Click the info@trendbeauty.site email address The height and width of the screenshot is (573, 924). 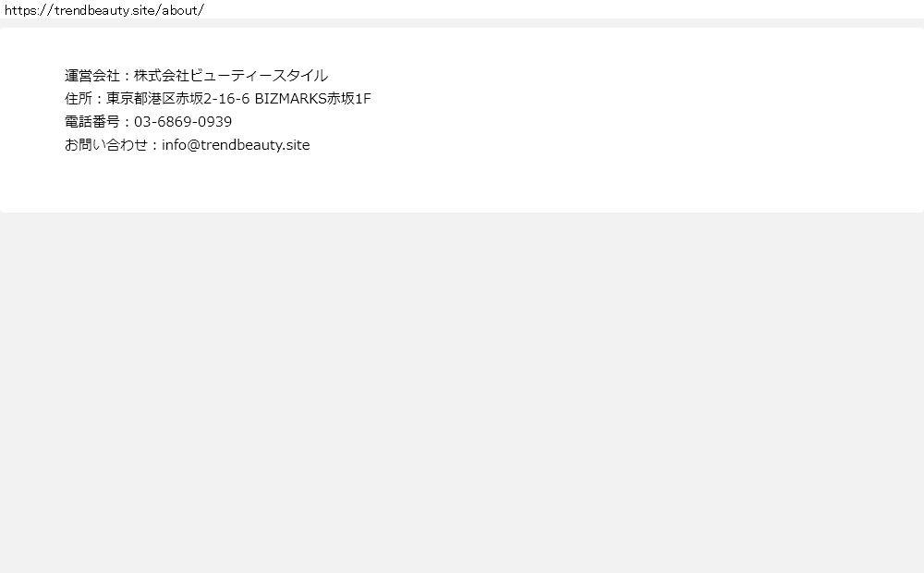[236, 145]
